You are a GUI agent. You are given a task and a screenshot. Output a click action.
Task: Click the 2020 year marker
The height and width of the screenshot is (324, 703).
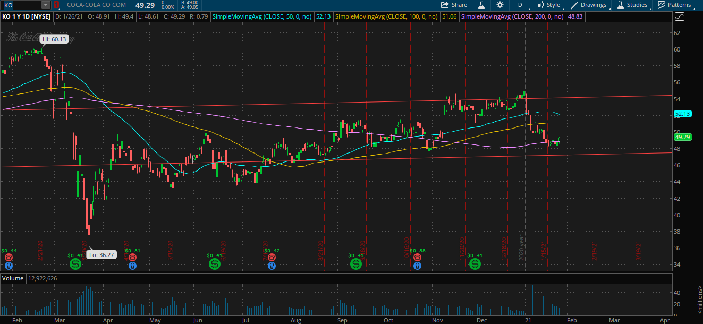pyautogui.click(x=522, y=247)
